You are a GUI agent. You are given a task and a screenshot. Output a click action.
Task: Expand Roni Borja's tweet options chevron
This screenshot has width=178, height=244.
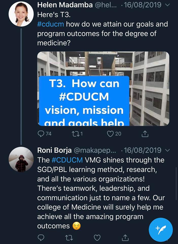[167, 150]
